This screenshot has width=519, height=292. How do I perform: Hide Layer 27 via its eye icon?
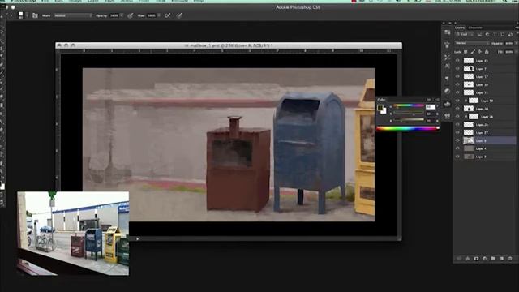tap(457, 132)
